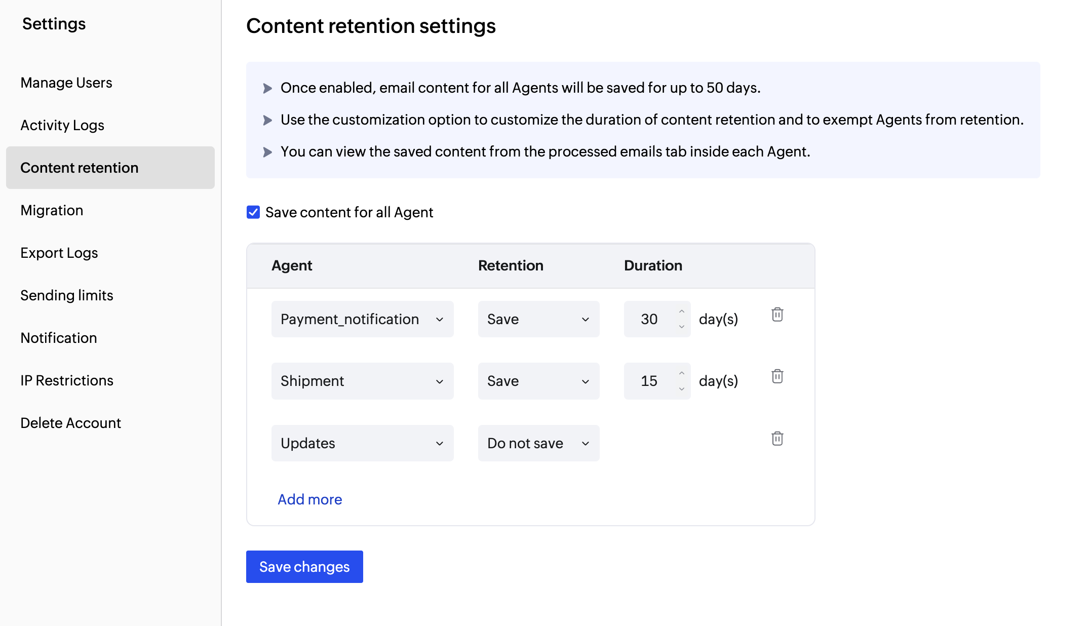The width and height of the screenshot is (1089, 626).
Task: Switch to the Manage Users section
Action: [66, 83]
